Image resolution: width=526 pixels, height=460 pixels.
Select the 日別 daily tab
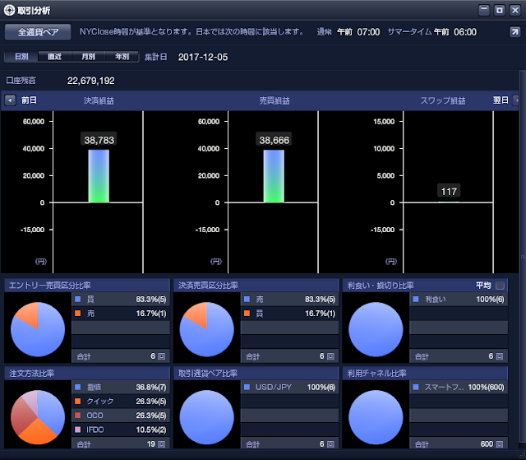pyautogui.click(x=21, y=57)
